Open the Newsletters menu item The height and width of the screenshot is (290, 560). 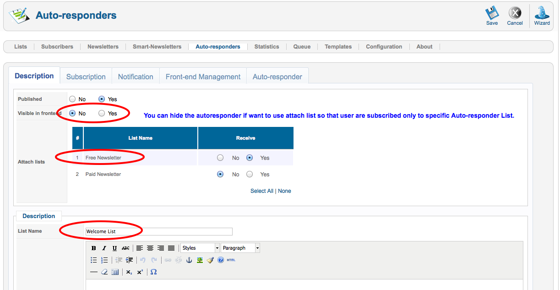click(103, 47)
